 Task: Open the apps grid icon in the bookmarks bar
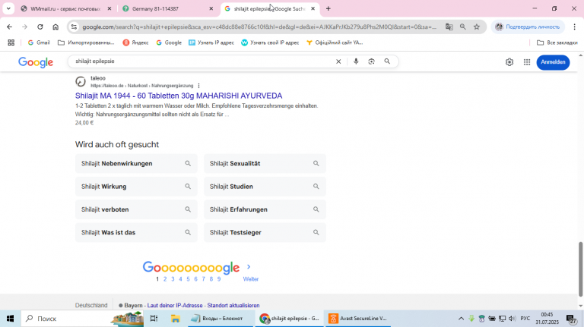click(x=11, y=42)
